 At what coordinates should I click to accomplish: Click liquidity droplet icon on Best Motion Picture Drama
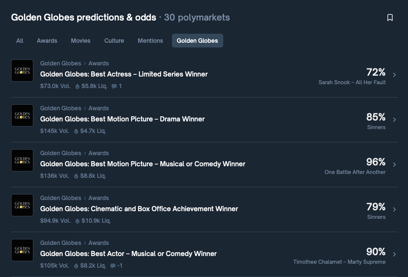coord(76,131)
